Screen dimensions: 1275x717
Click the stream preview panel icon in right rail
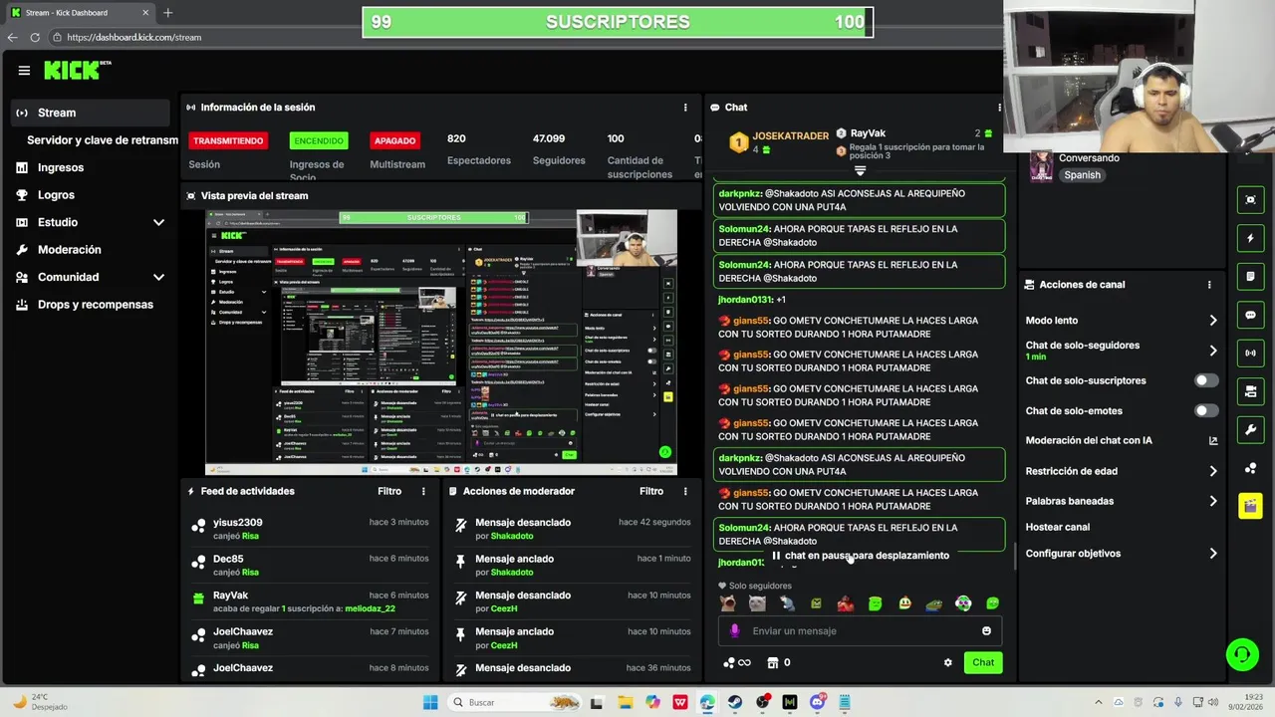1250,200
